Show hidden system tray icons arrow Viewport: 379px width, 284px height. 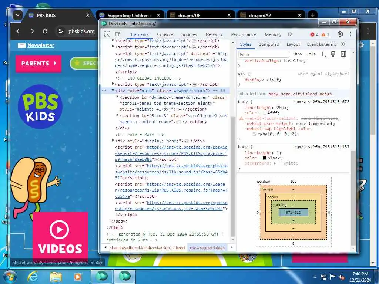(315, 277)
